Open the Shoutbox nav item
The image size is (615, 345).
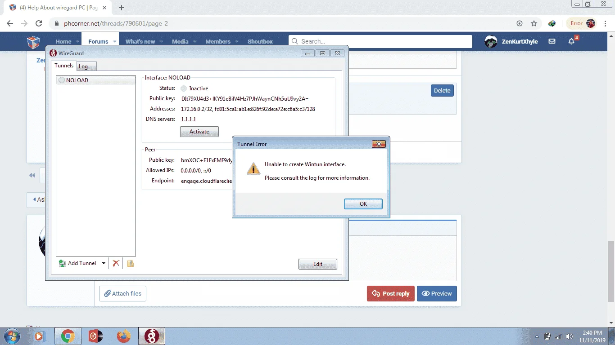pyautogui.click(x=260, y=41)
